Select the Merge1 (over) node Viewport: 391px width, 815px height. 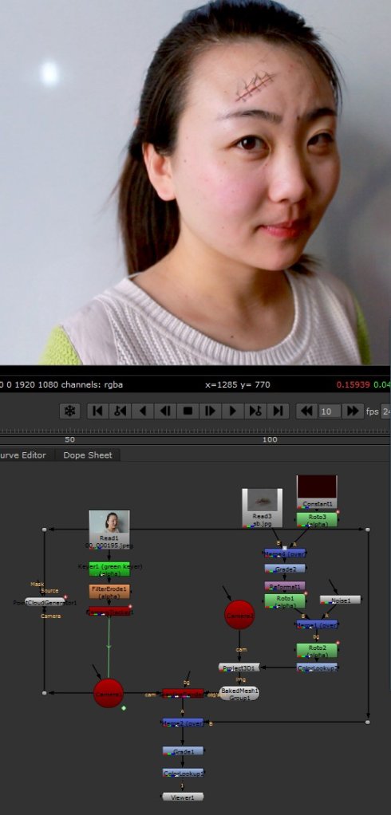(317, 624)
